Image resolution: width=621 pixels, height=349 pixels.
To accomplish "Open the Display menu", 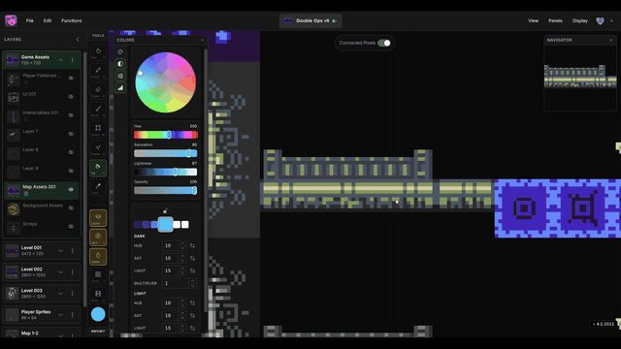I will pyautogui.click(x=580, y=20).
